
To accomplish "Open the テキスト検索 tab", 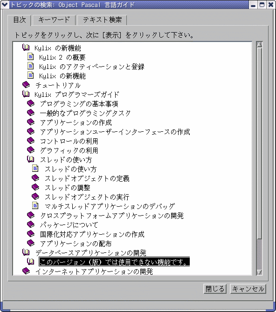I will point(102,20).
